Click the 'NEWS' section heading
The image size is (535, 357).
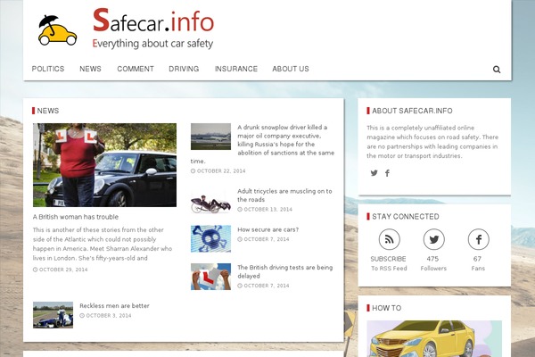pos(48,111)
